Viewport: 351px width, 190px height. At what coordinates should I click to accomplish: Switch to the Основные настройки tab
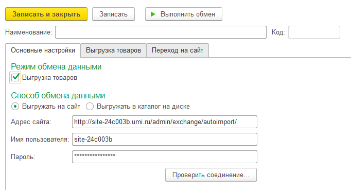pyautogui.click(x=43, y=50)
